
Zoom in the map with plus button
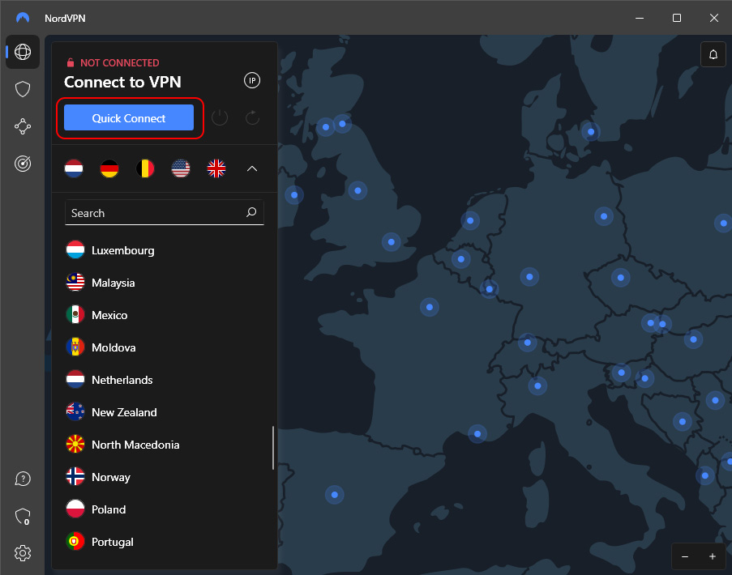pyautogui.click(x=713, y=556)
